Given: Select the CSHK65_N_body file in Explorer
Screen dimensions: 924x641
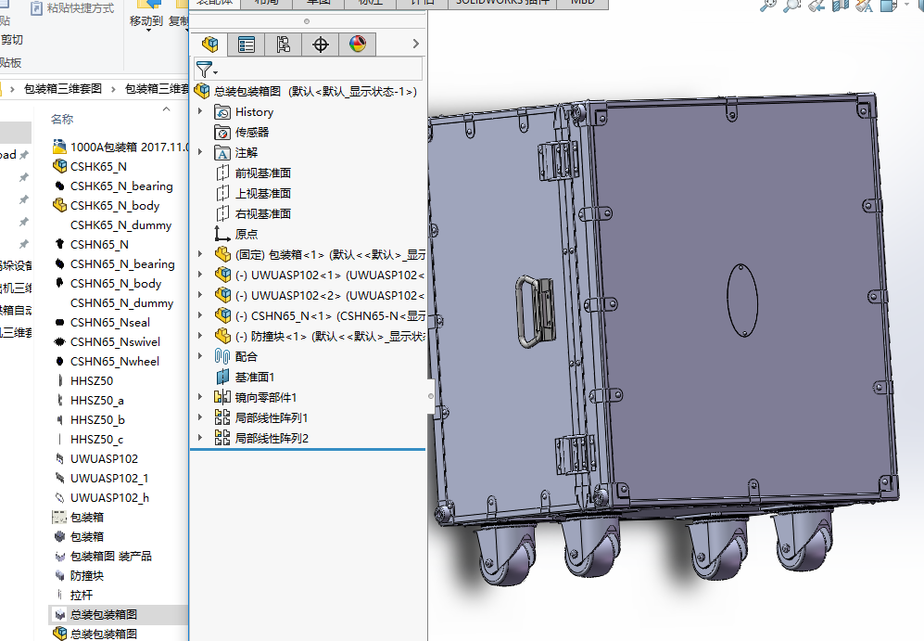Looking at the screenshot, I should tap(114, 206).
